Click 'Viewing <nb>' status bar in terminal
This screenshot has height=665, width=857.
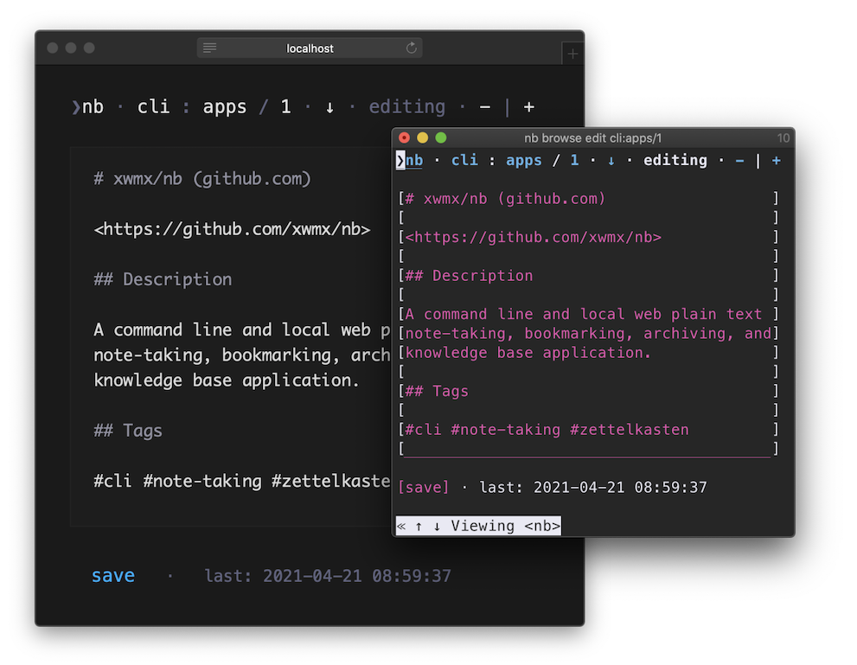click(x=478, y=526)
